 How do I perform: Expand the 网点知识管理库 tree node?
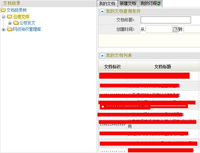pyautogui.click(x=4, y=29)
